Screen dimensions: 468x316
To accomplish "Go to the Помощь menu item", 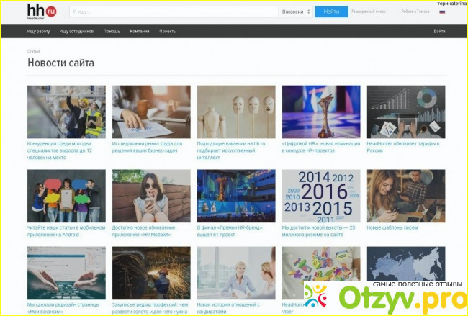I will point(112,31).
